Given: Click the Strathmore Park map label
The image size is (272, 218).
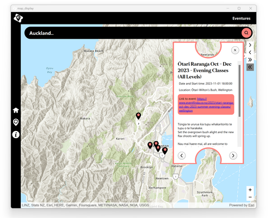Looking at the screenshot, I should pyautogui.click(x=205, y=194).
